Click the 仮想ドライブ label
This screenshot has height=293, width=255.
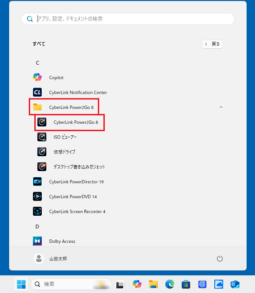pyautogui.click(x=64, y=152)
